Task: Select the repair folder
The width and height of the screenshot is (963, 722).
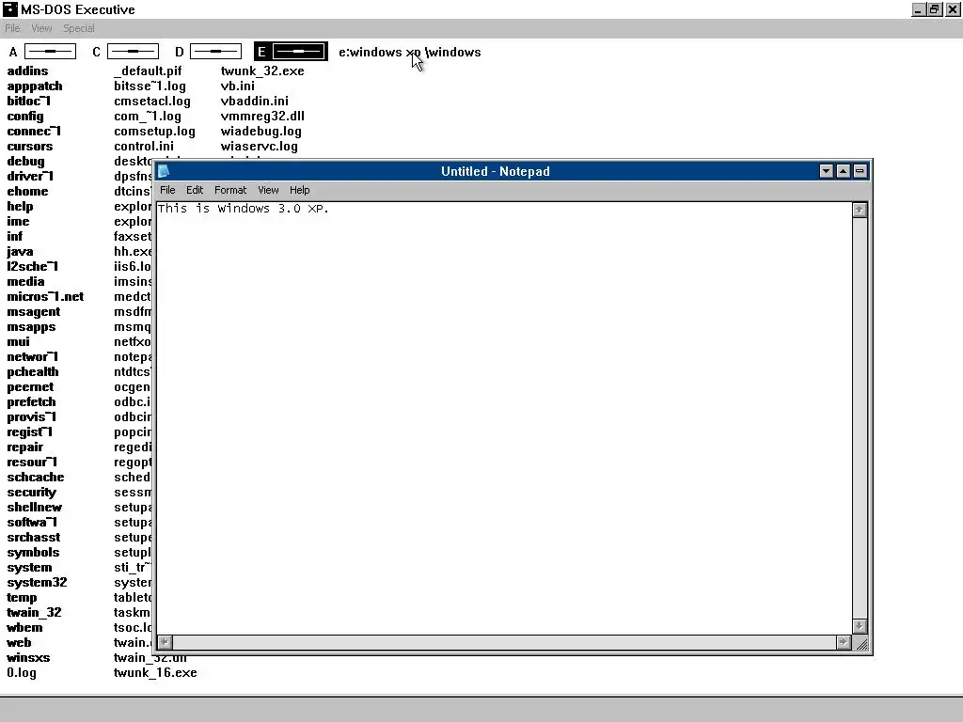Action: [25, 447]
